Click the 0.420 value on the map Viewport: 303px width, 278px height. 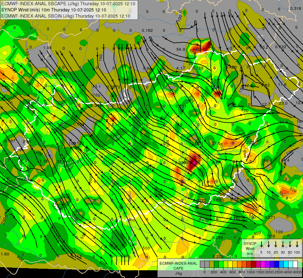(x=231, y=67)
